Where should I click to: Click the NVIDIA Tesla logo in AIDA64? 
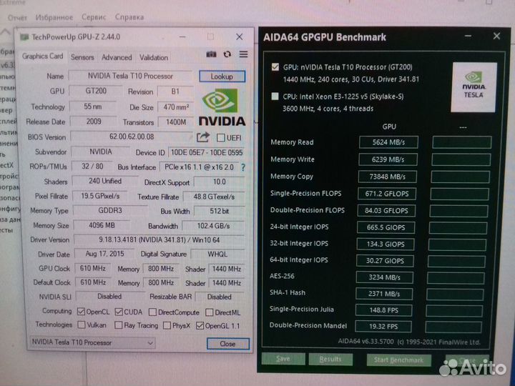pos(474,87)
